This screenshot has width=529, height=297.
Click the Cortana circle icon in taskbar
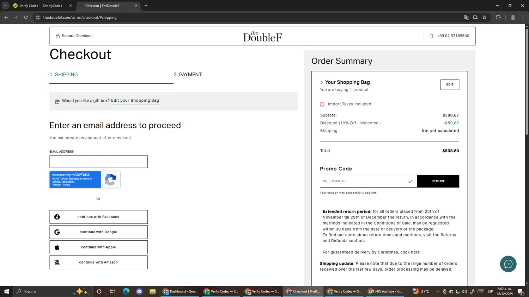click(x=99, y=291)
